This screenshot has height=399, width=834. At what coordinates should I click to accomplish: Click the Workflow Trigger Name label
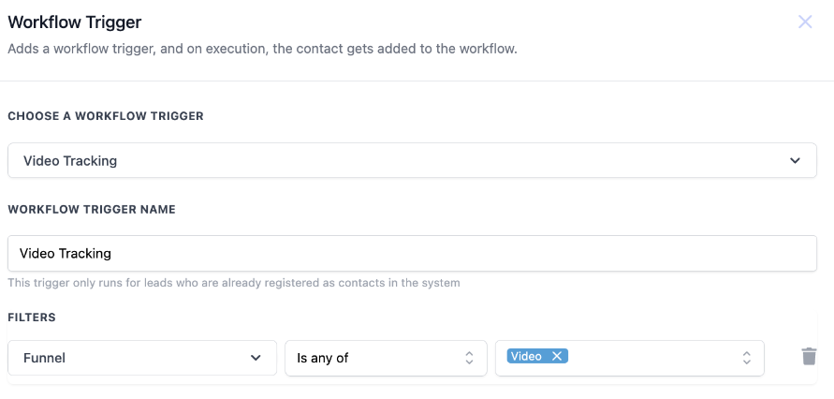tap(92, 209)
